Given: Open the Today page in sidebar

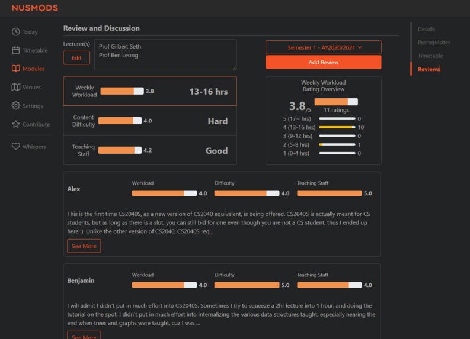Looking at the screenshot, I should (x=25, y=32).
